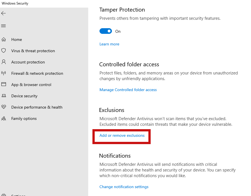Open Device performance & health page
251x196 pixels.
(x=37, y=107)
